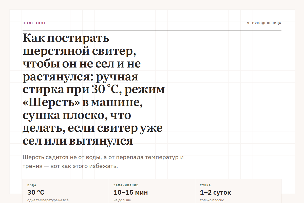Viewport: 304px width, 203px height.
Task: Click the ВОДА label
Action: [32, 185]
